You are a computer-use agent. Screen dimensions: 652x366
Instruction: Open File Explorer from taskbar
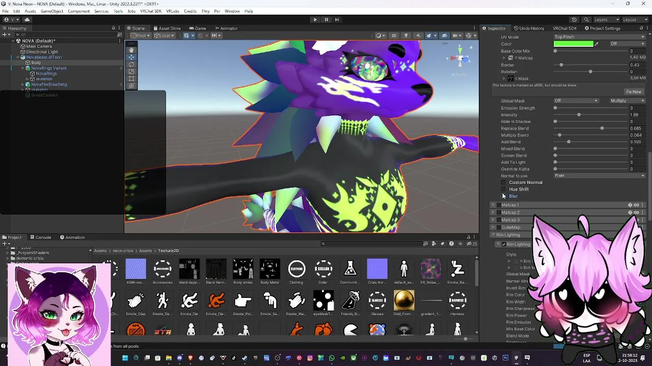169,358
